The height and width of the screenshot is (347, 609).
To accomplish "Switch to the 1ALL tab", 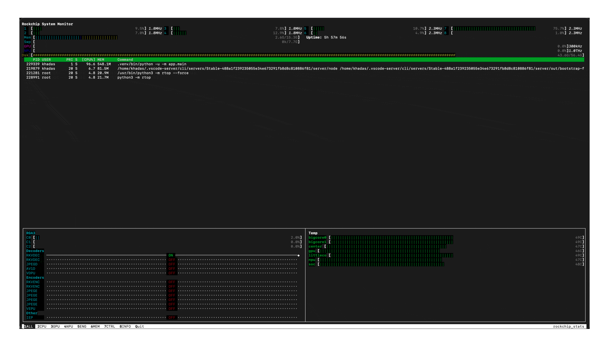I will tap(29, 326).
